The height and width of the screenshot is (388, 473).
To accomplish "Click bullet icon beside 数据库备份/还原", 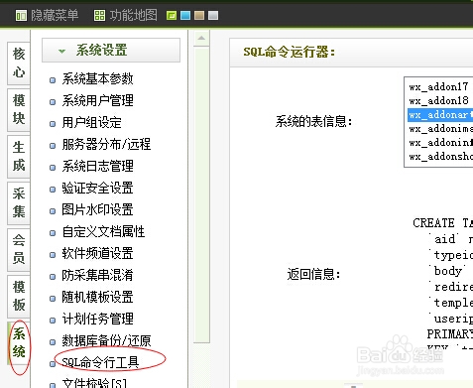I will pos(53,342).
